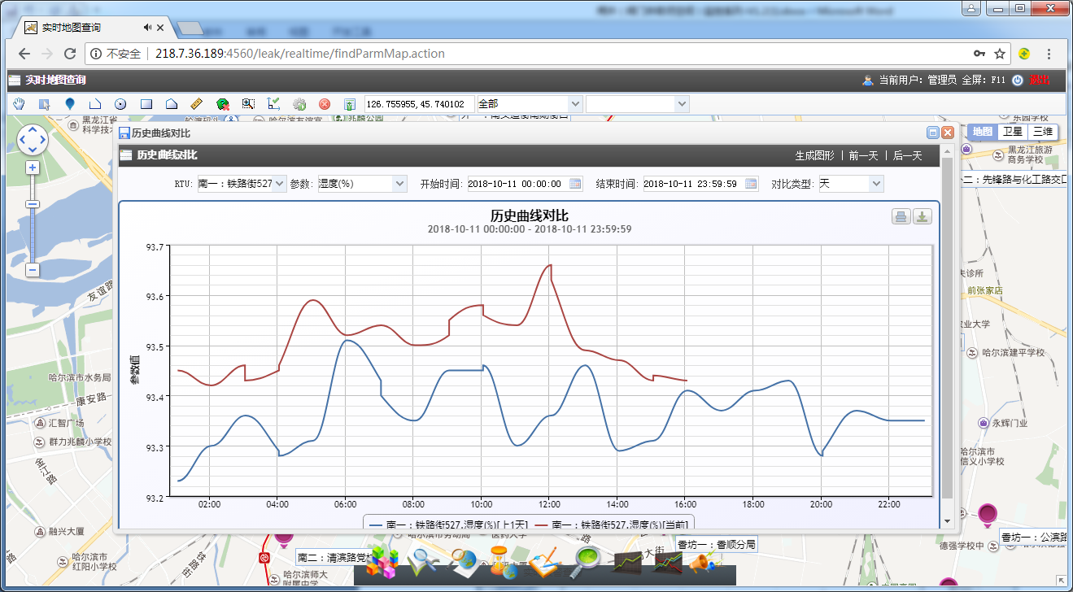Select the rectangle drawing tool
The width and height of the screenshot is (1073, 592).
(x=146, y=104)
